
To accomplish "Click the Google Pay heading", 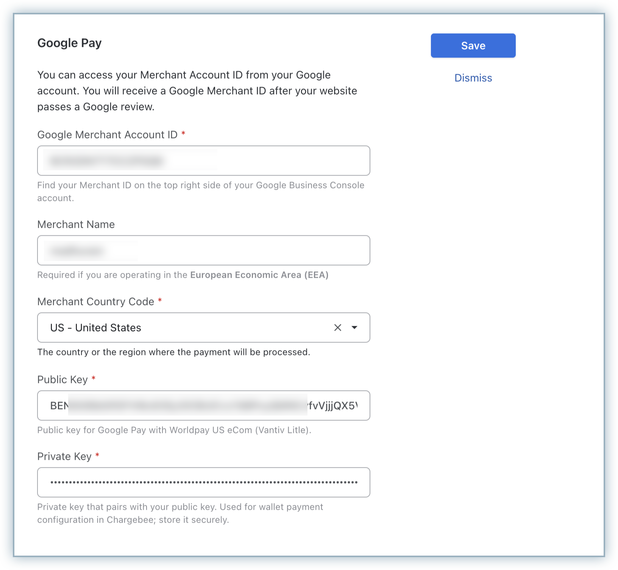I will 70,43.
